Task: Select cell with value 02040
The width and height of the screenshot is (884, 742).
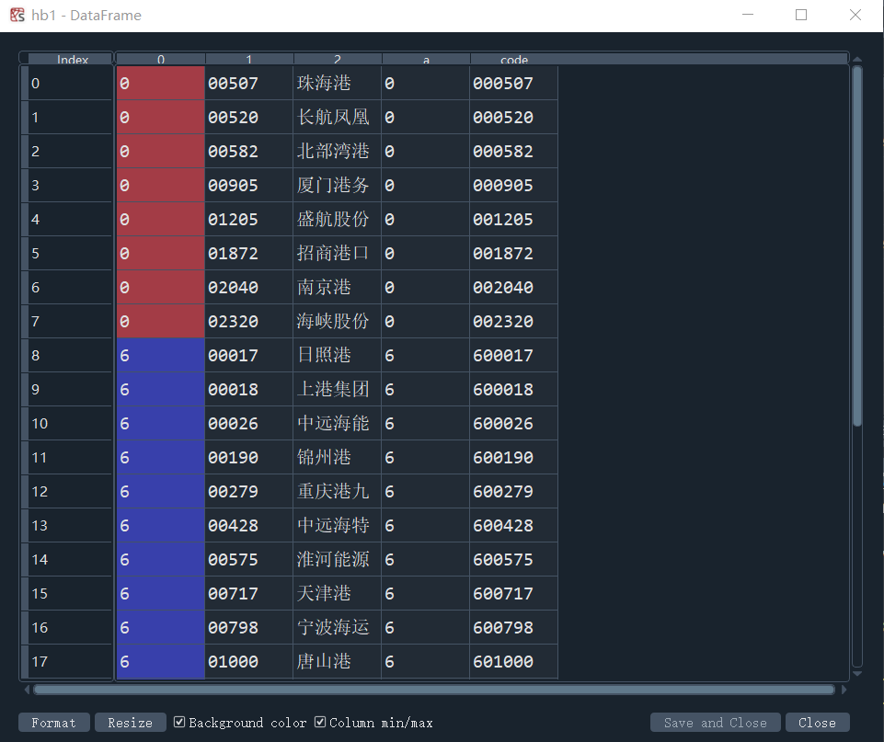Action: coord(249,288)
